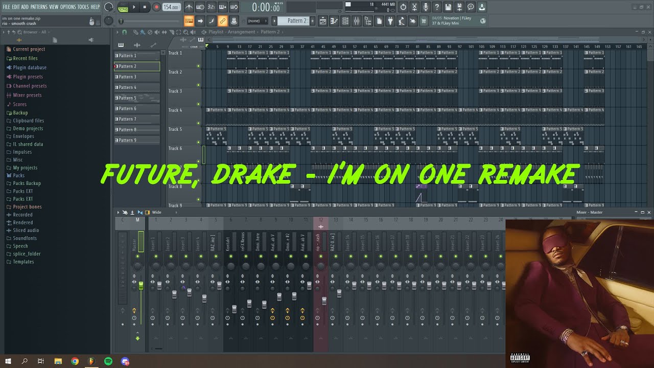Screen dimensions: 654x368
Task: Open the TOOLS menu
Action: click(83, 7)
